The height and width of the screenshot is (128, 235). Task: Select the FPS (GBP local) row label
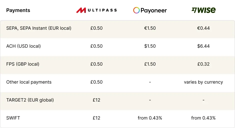[x=23, y=64]
